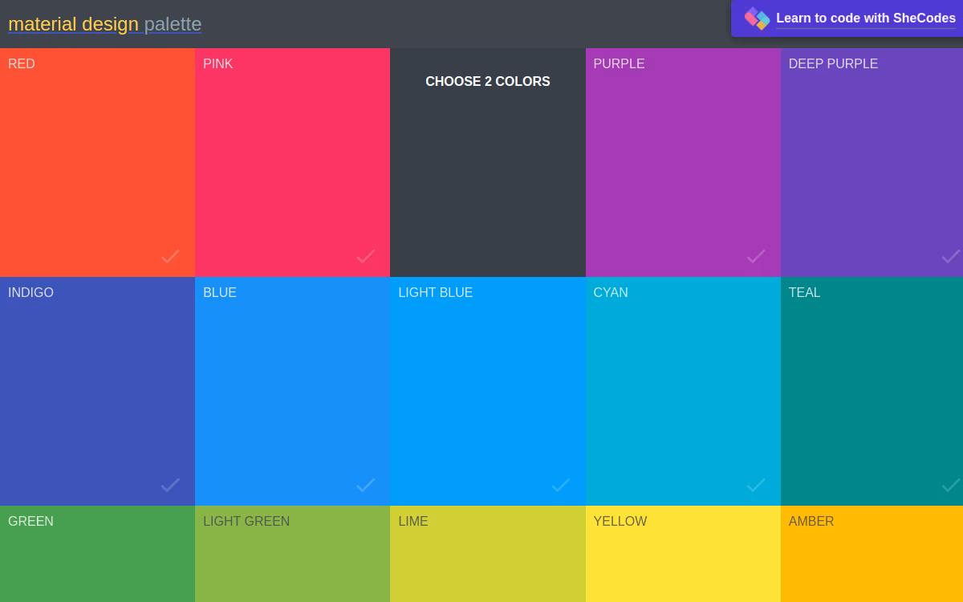Toggle selection of the LIME swatch
Image resolution: width=963 pixels, height=602 pixels.
[x=487, y=554]
